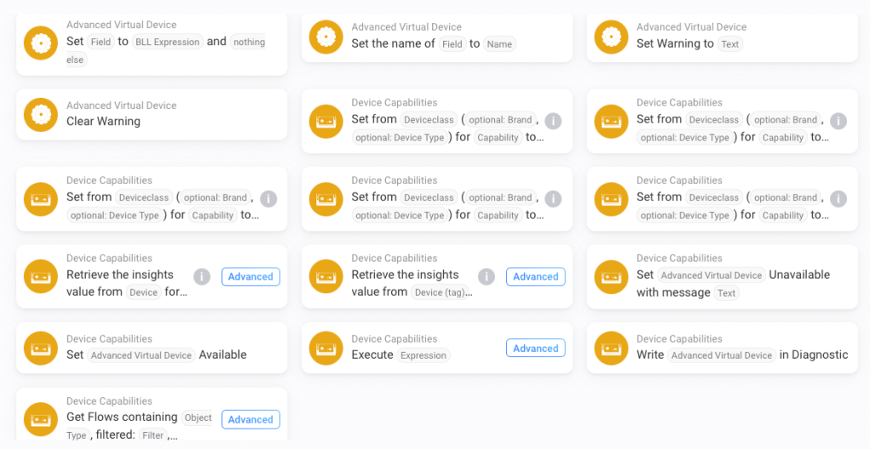
Task: Click the Set Field to BLL Expression card icon
Action: (x=40, y=43)
